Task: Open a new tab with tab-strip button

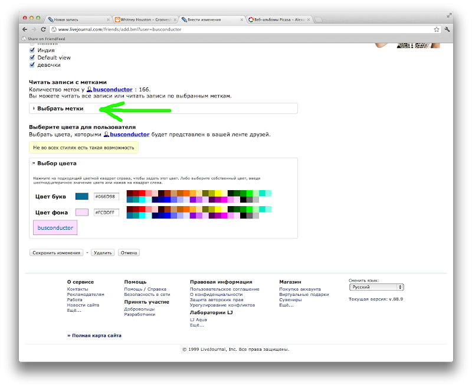Action: (319, 19)
